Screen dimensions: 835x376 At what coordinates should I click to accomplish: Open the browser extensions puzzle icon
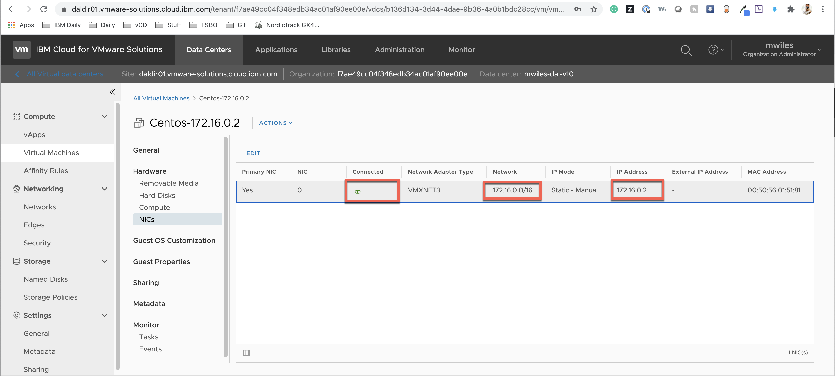click(791, 9)
